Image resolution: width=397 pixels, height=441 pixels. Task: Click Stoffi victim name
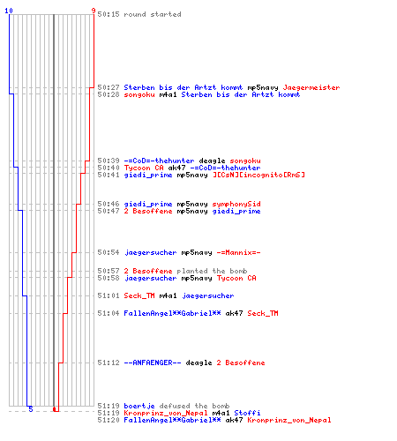click(x=247, y=413)
